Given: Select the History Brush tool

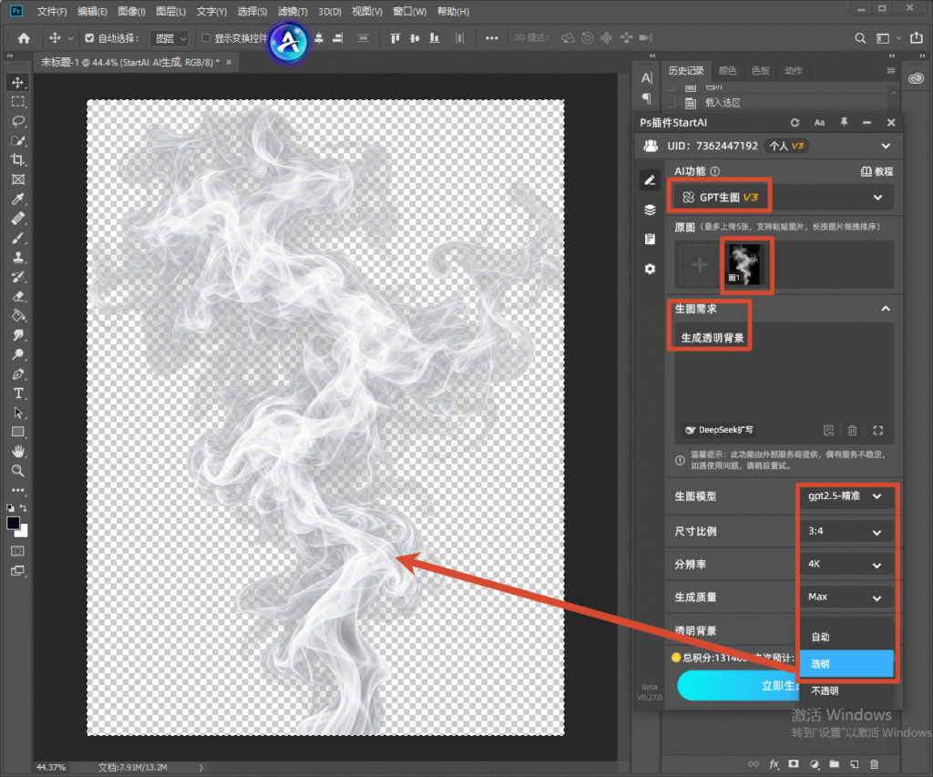Looking at the screenshot, I should 18,277.
